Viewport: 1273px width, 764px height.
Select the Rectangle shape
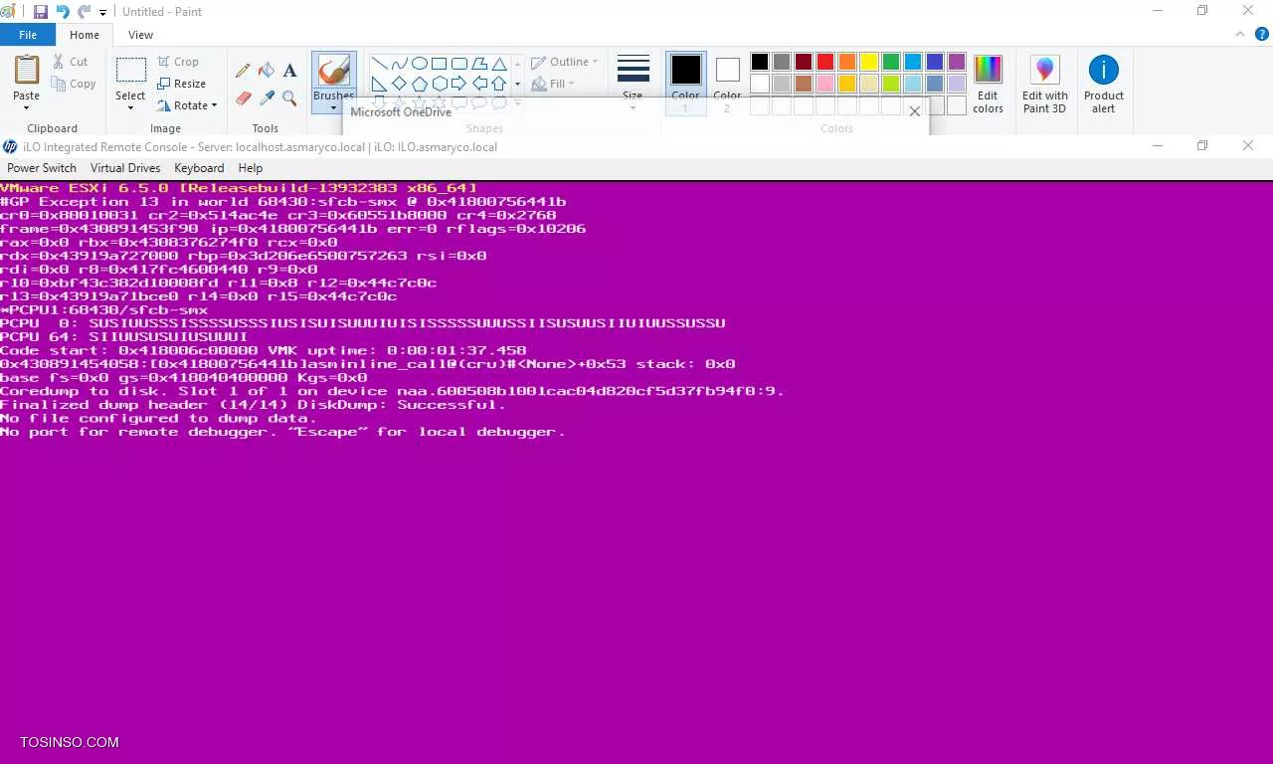[x=440, y=64]
